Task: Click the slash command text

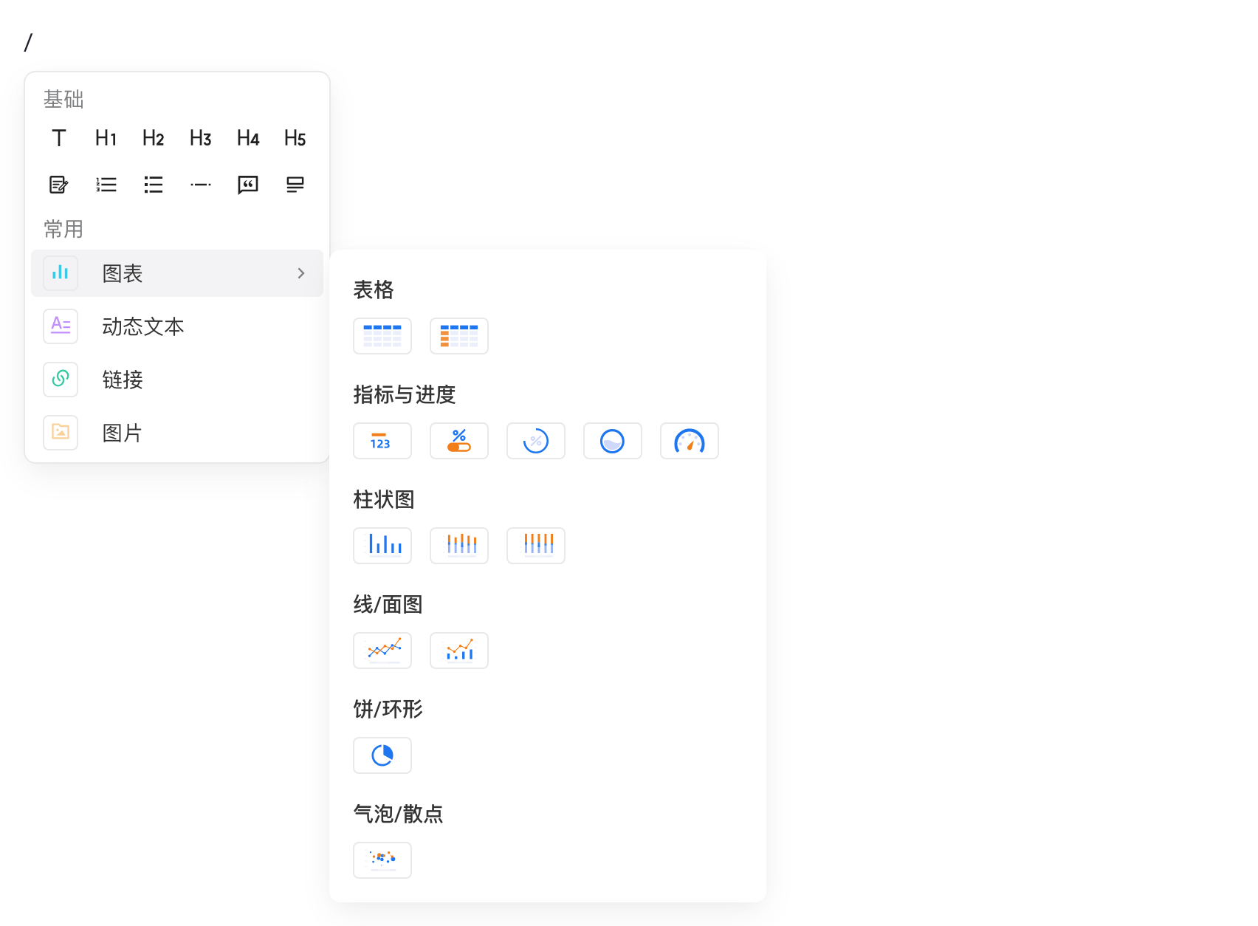Action: (28, 43)
